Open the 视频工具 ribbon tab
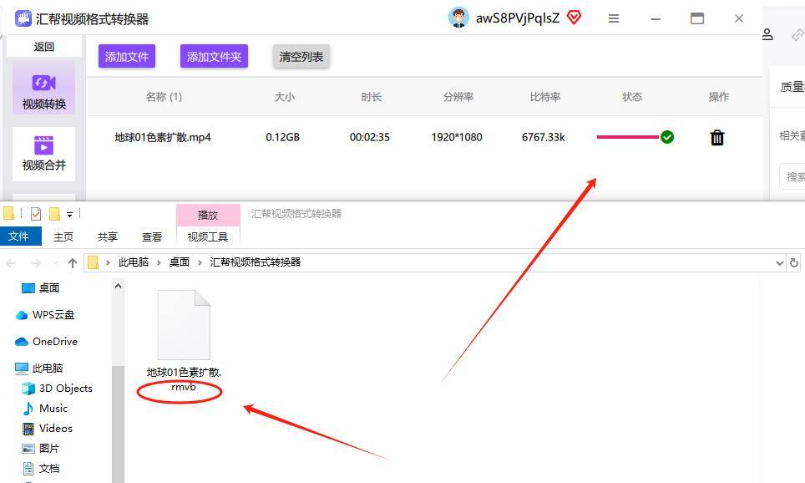 208,236
